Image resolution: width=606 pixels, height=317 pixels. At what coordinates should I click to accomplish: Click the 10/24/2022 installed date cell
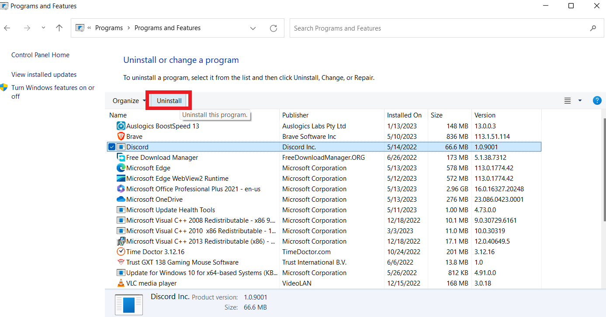tap(404, 252)
